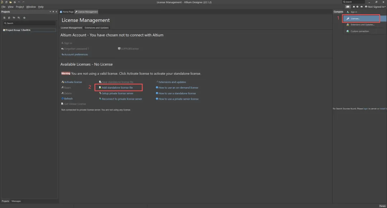Open the File menu
The image size is (387, 208).
coord(4,7)
